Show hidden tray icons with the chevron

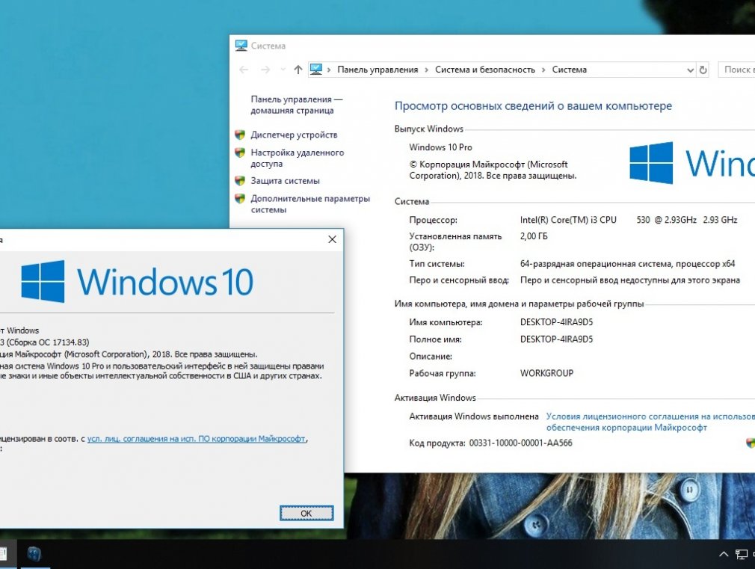pos(723,554)
